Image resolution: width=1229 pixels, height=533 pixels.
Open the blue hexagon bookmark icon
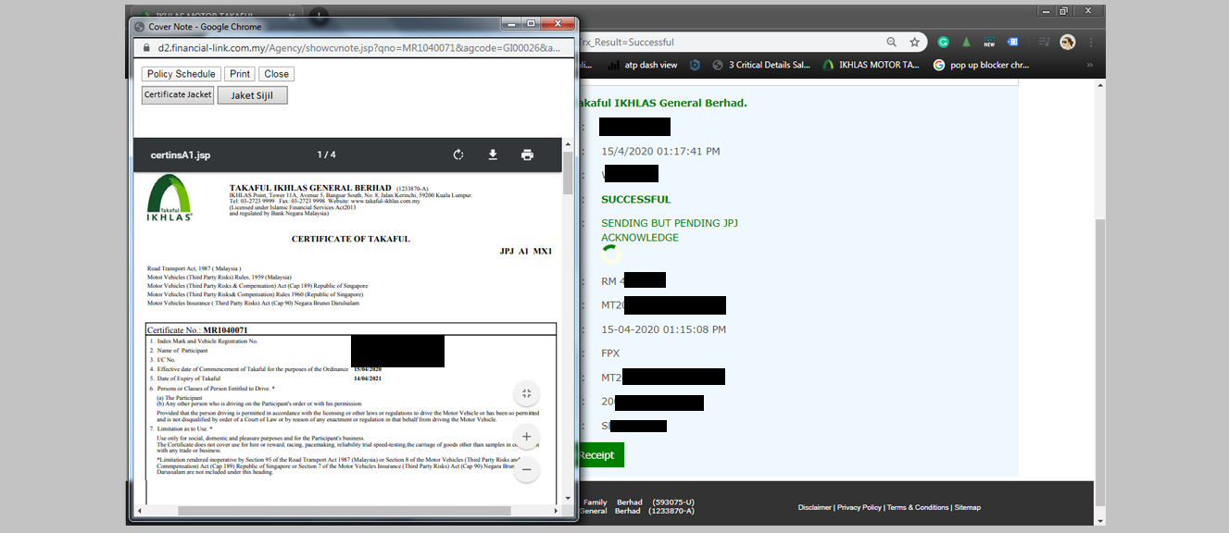(x=695, y=65)
